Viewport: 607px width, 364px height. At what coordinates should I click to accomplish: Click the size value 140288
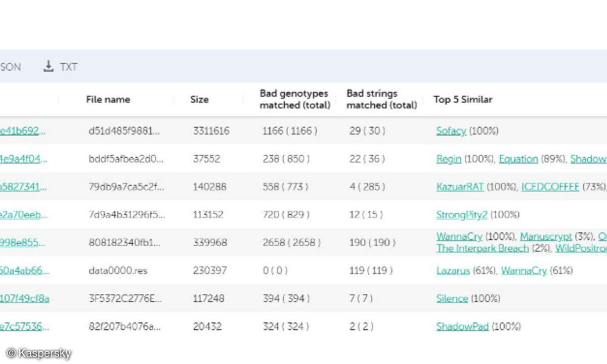click(x=209, y=187)
